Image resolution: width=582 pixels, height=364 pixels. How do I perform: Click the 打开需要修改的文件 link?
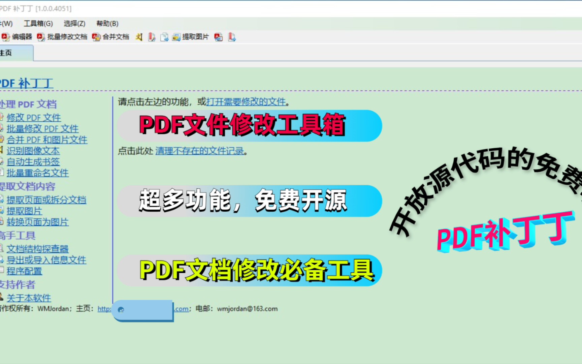[246, 101]
